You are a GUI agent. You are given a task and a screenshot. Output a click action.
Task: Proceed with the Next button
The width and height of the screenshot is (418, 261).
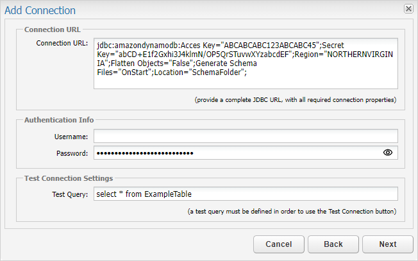[388, 244]
